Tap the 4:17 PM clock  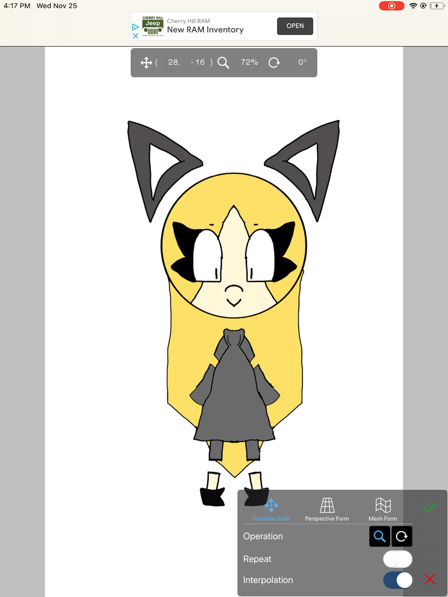pyautogui.click(x=17, y=6)
